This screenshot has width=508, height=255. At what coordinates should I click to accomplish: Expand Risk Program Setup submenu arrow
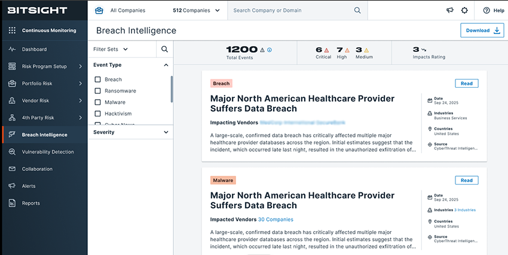(x=80, y=66)
